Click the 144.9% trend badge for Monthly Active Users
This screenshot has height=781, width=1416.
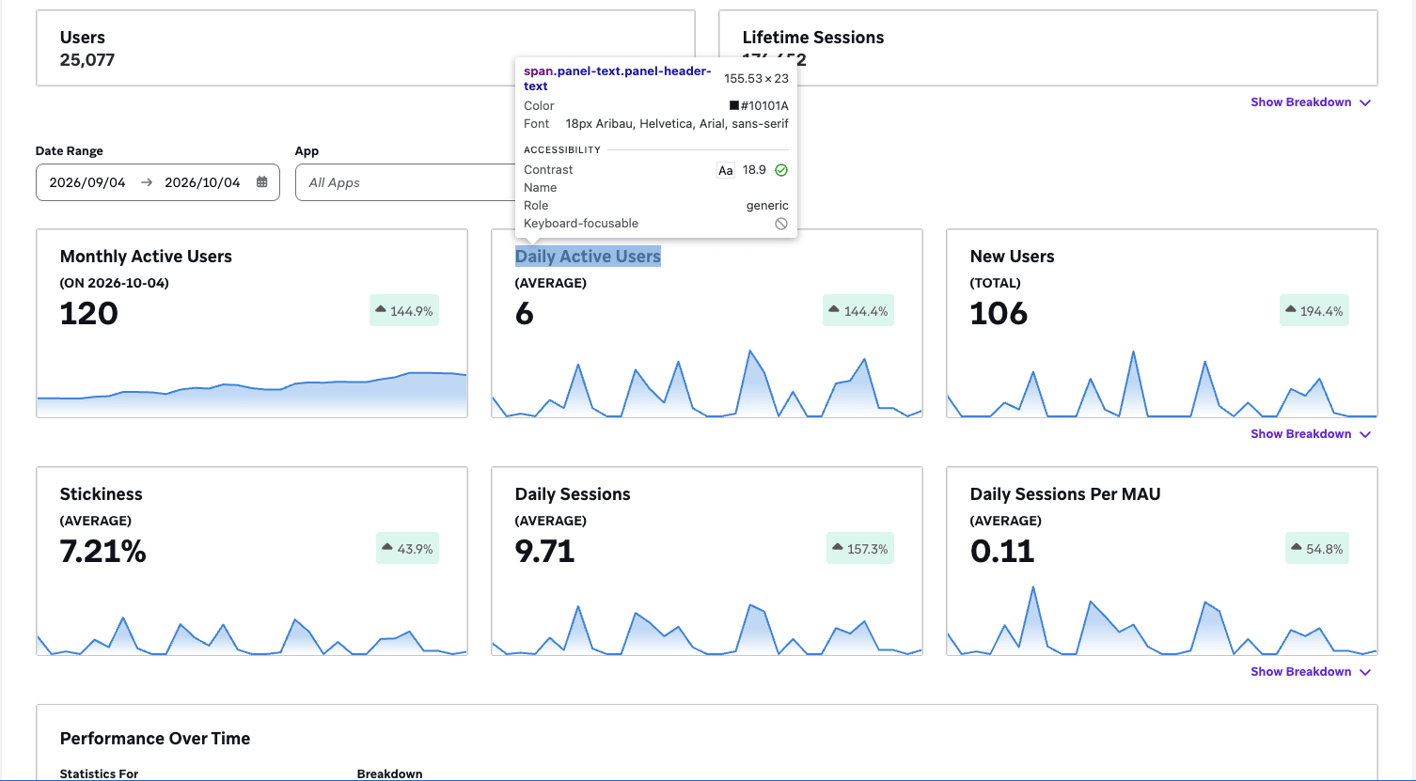click(x=404, y=311)
